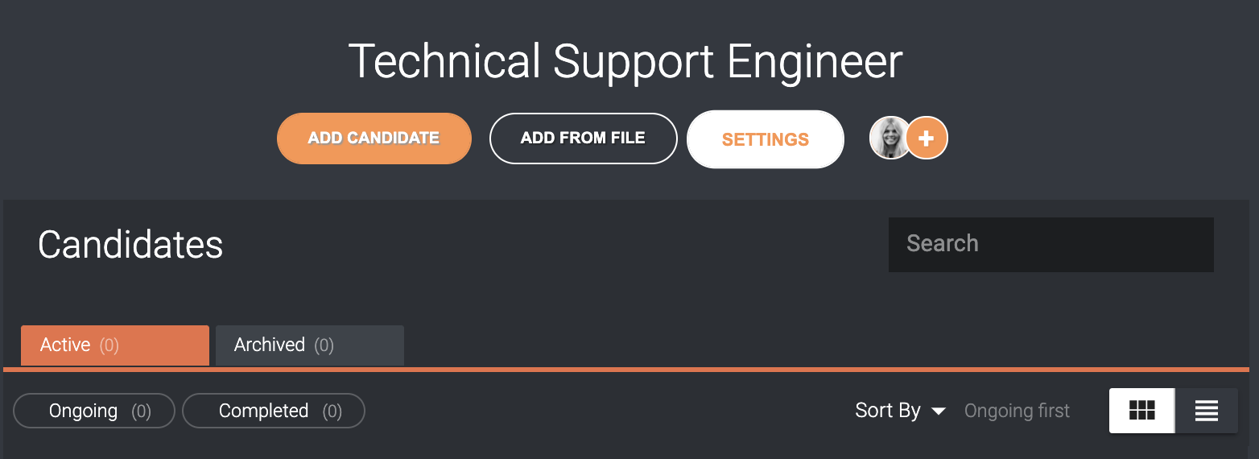Open the Sort By label menu
Viewport: 1259px width, 459px height.
887,411
